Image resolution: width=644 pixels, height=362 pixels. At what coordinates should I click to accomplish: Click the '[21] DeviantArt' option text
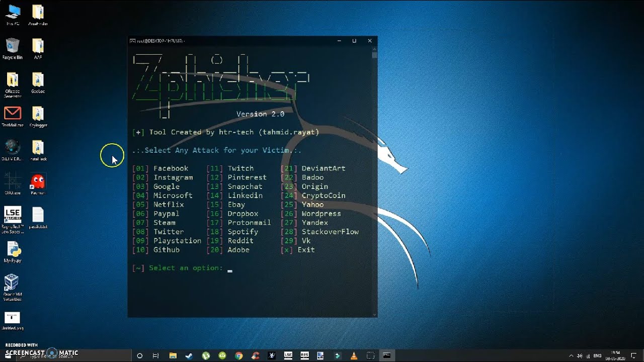click(x=313, y=168)
